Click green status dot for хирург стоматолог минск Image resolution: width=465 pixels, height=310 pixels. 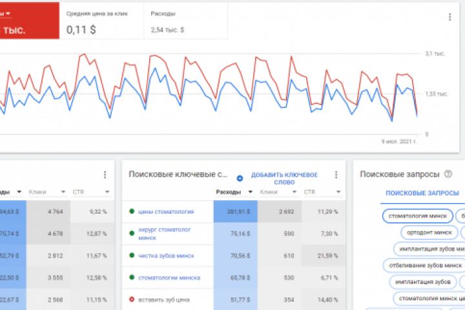(132, 233)
